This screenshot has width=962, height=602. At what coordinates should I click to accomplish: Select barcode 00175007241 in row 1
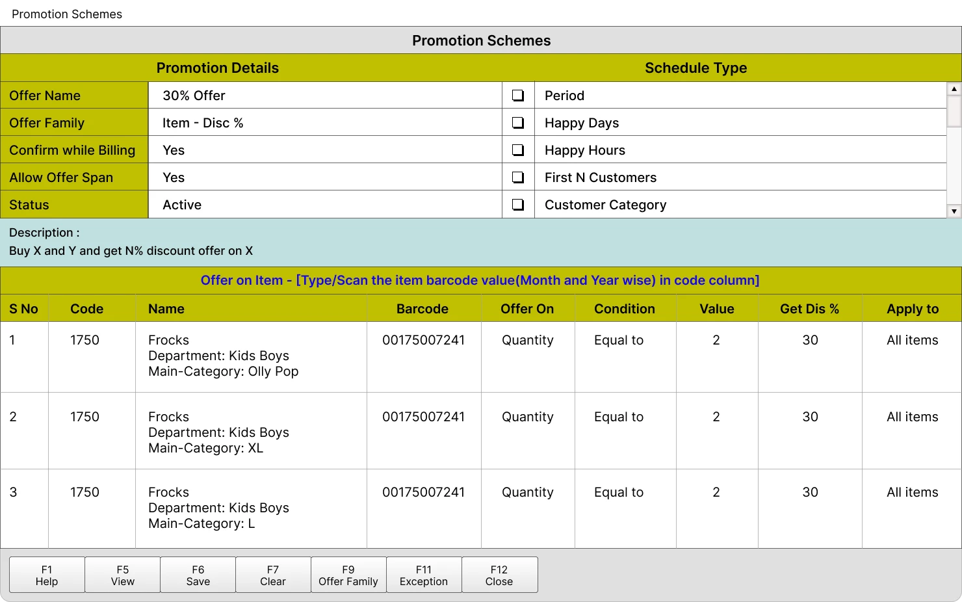pyautogui.click(x=424, y=340)
